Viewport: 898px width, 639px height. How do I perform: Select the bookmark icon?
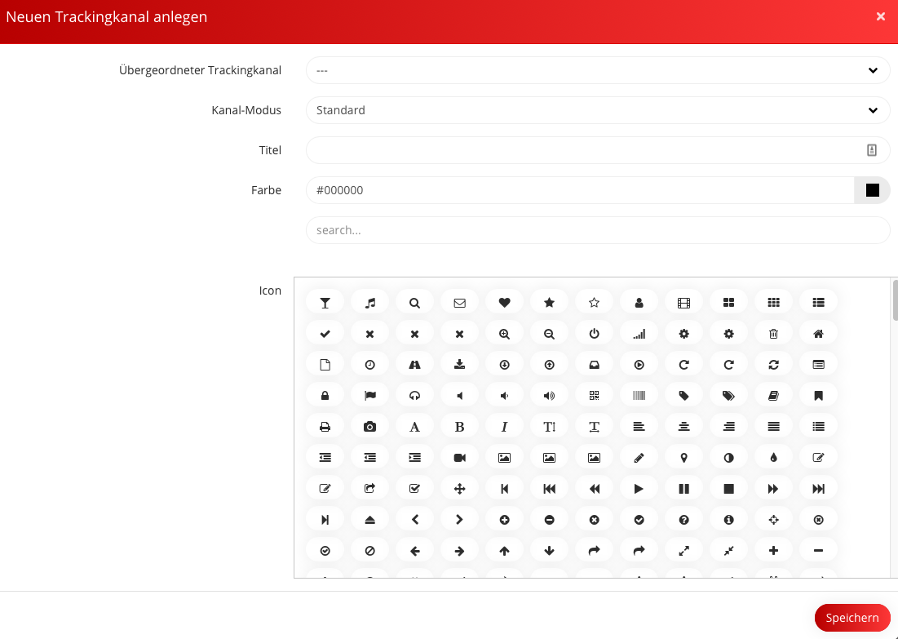(x=818, y=396)
